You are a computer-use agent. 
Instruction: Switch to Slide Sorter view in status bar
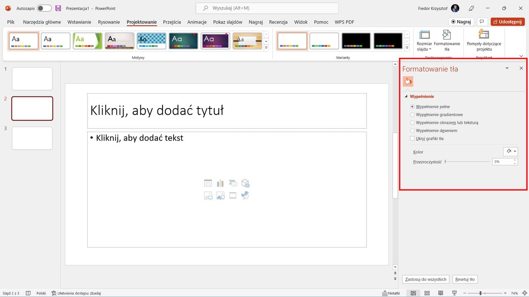[x=427, y=293]
